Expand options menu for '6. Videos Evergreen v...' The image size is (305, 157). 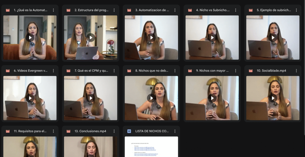click(53, 71)
